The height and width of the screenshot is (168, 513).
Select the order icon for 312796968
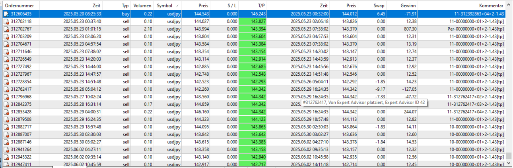(x=6, y=97)
